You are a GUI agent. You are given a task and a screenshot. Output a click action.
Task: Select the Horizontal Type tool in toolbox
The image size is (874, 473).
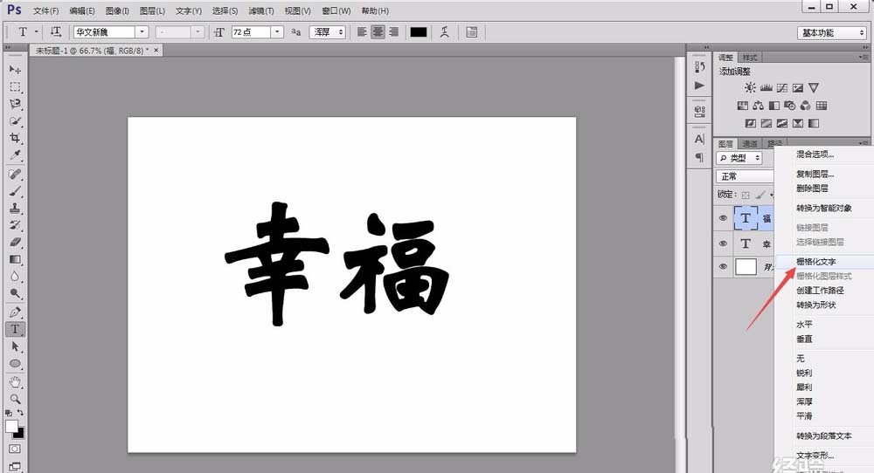tap(15, 329)
